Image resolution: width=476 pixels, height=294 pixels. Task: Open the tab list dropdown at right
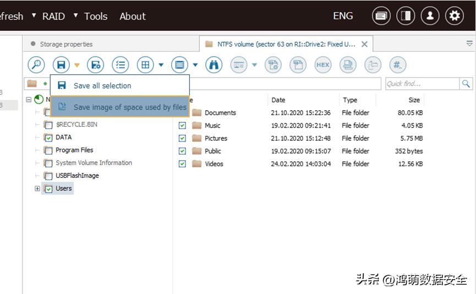[469, 43]
